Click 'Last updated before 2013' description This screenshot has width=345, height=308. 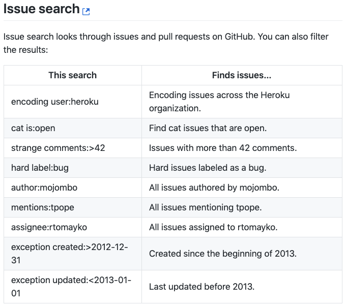point(202,287)
